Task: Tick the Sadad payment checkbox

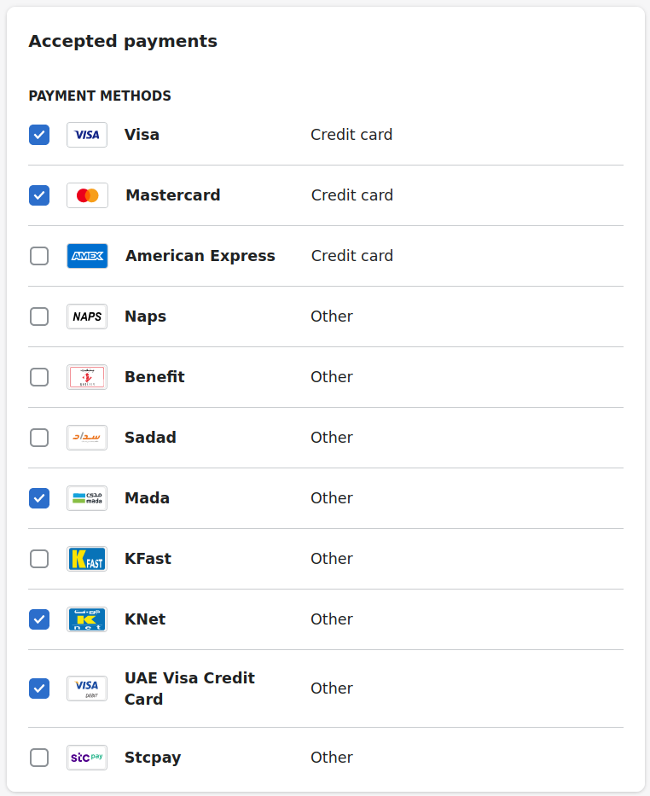Action: [x=39, y=438]
